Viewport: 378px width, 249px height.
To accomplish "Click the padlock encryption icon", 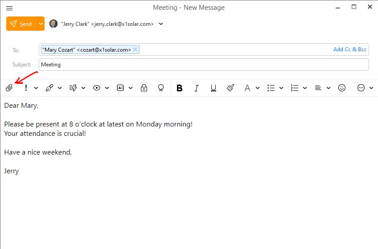I will (x=144, y=88).
